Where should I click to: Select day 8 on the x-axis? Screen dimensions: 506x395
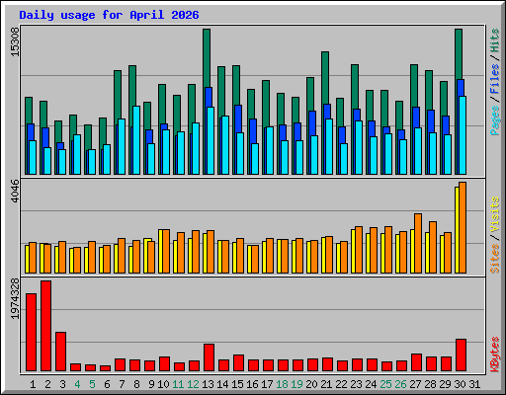tap(136, 384)
